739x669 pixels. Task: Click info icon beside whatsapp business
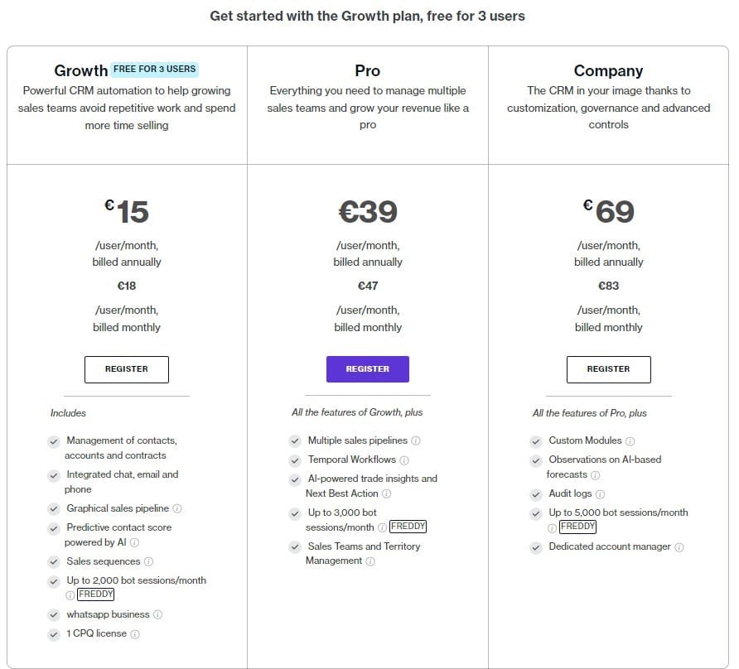pos(158,614)
